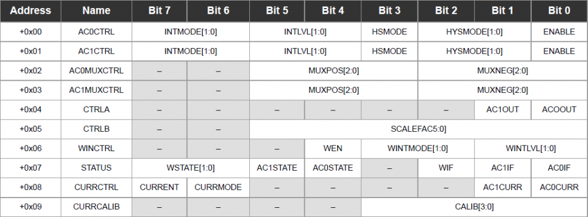Select the CURRENT bit in CURRCTRL
This screenshot has height=217, width=588.
160,187
